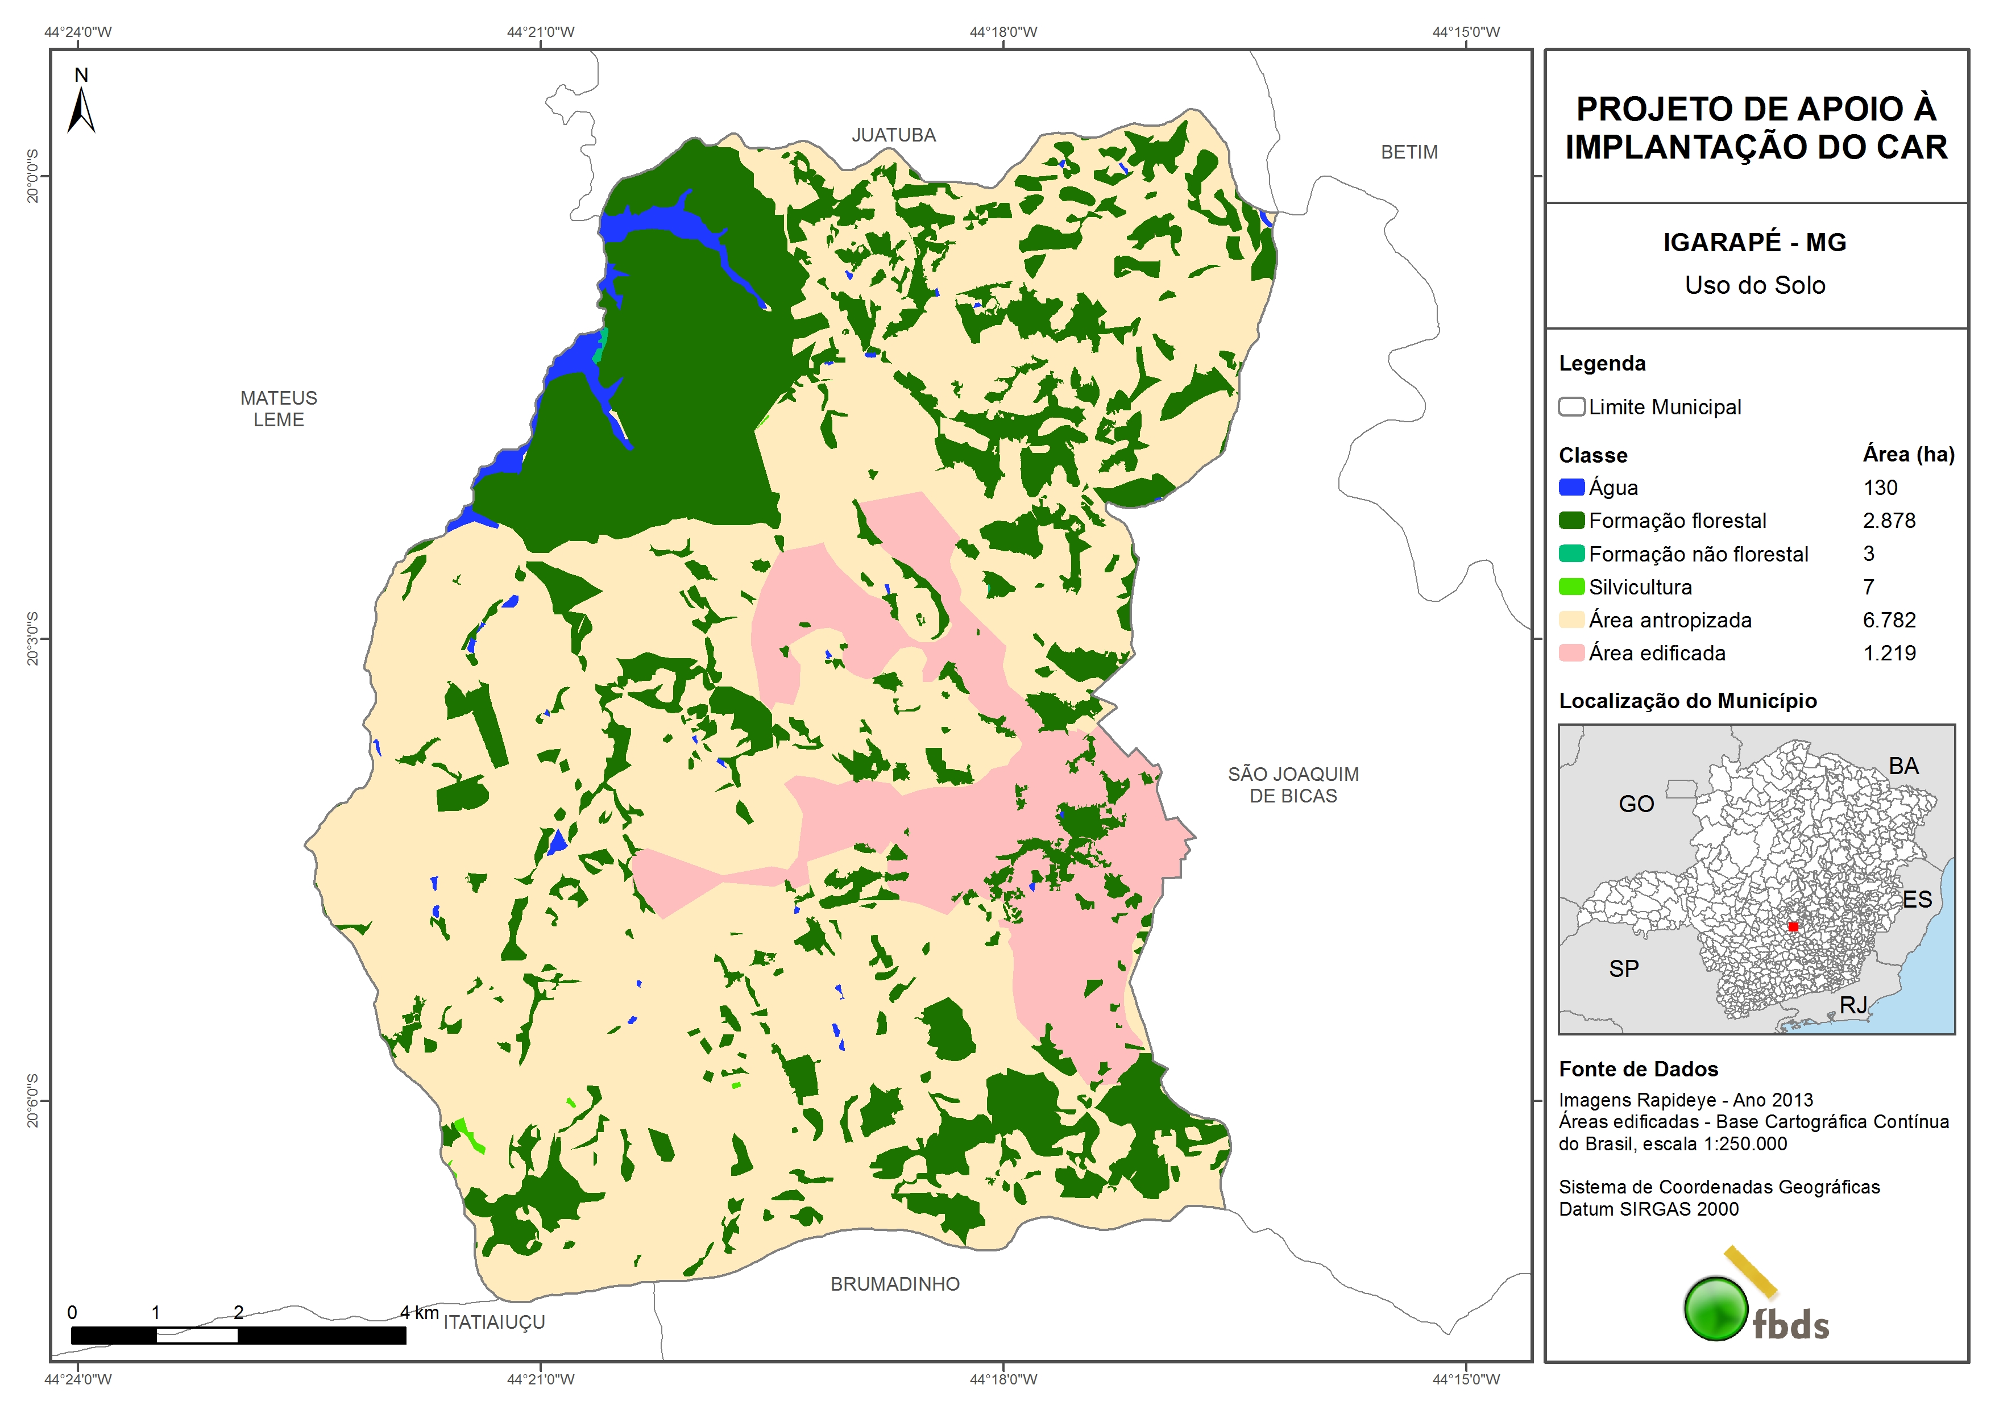The height and width of the screenshot is (1410, 1995).
Task: Click the red square location marker
Action: [x=1793, y=927]
